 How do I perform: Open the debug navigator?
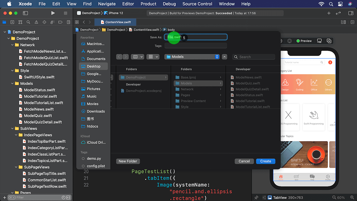click(52, 22)
